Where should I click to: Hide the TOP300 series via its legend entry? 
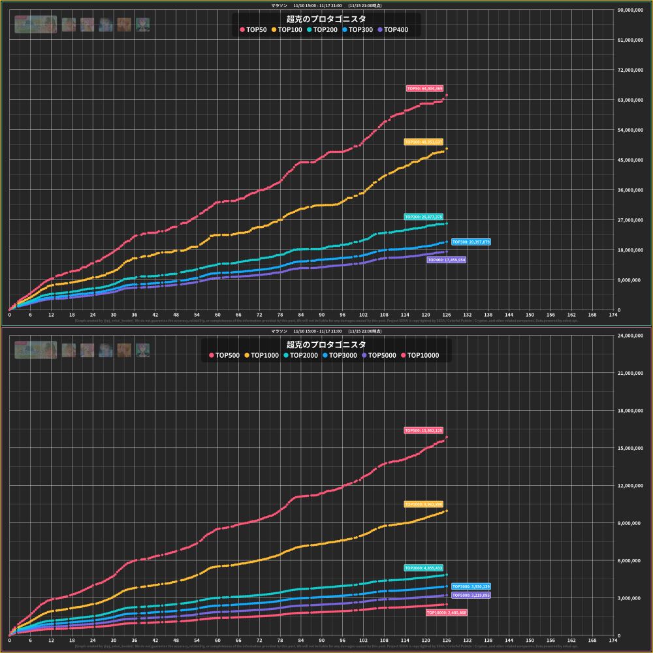click(358, 29)
